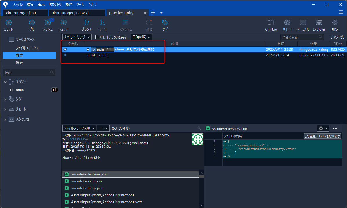Open the Help (ヘルプ) menu

[x=93, y=4]
